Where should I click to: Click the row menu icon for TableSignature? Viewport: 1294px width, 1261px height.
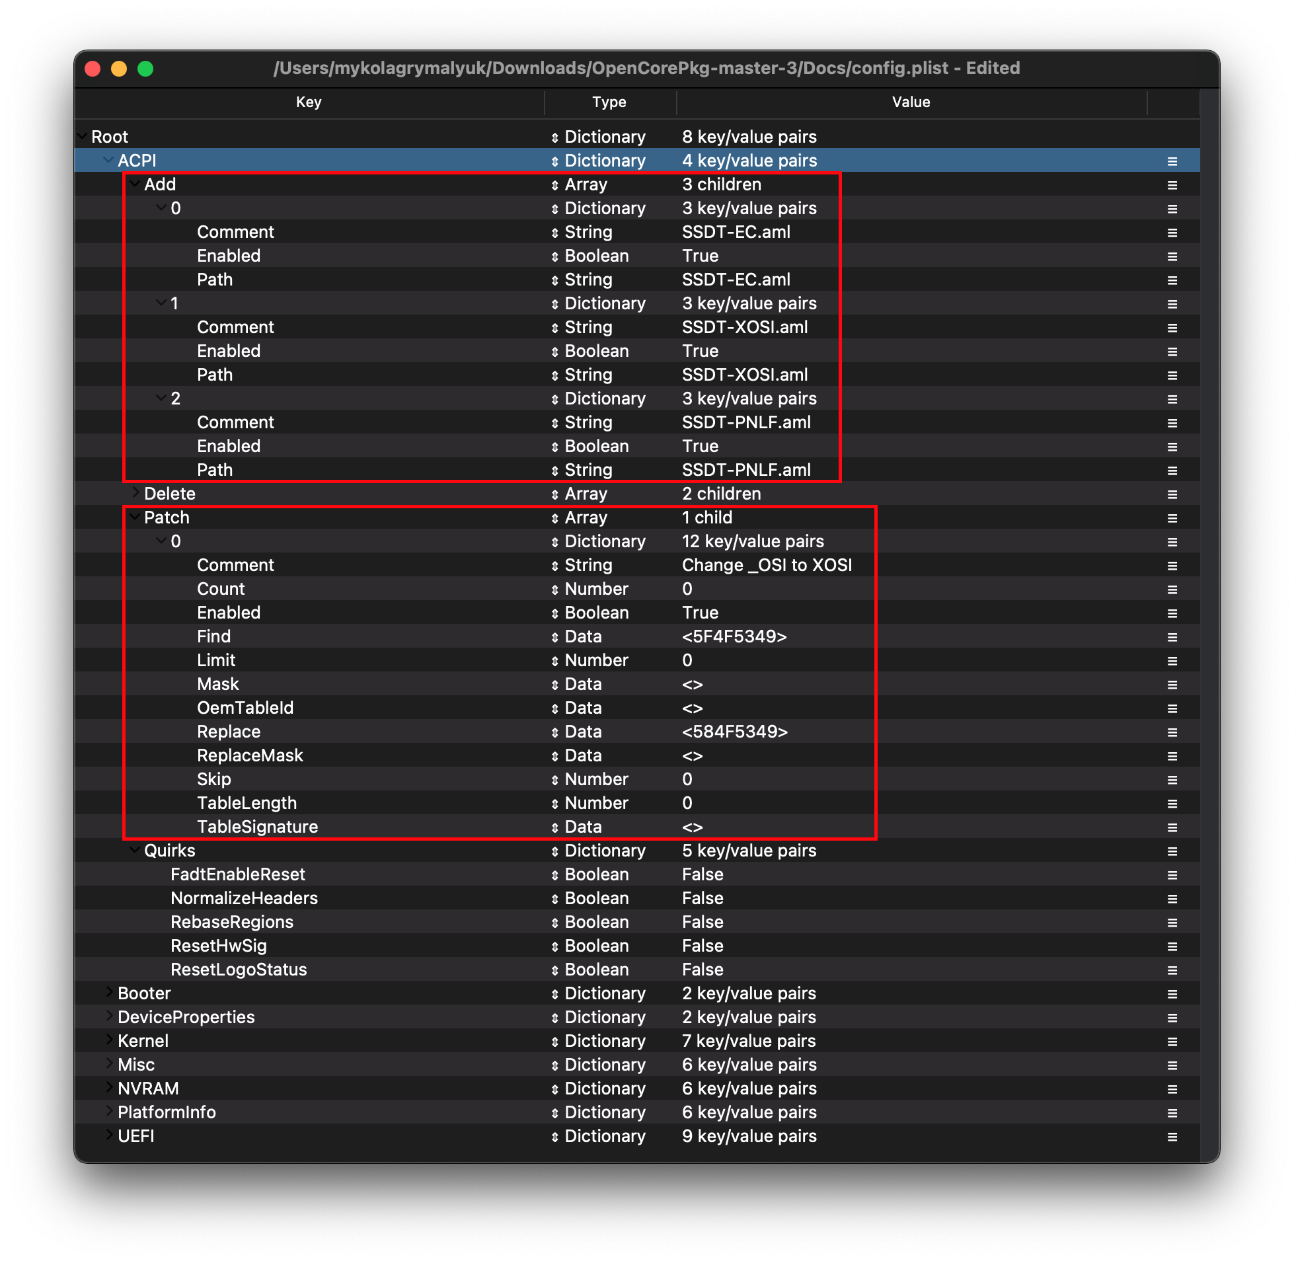pos(1172,827)
